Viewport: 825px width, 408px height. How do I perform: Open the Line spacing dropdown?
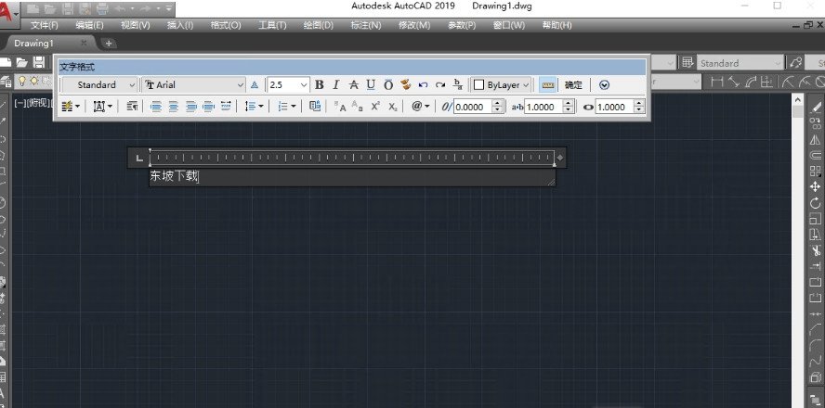[255, 107]
